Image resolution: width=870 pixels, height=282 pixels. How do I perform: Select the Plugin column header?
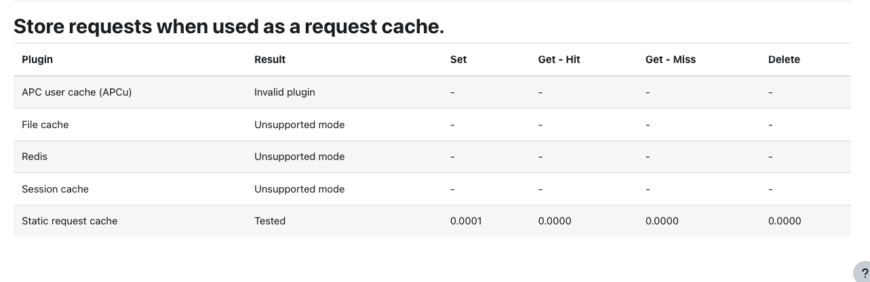click(x=37, y=60)
